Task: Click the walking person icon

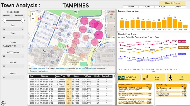Action: (x=171, y=78)
